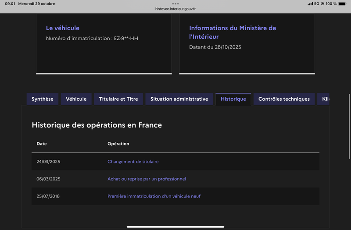Click the Date column header
Viewport: 351px width, 230px height.
(x=42, y=144)
